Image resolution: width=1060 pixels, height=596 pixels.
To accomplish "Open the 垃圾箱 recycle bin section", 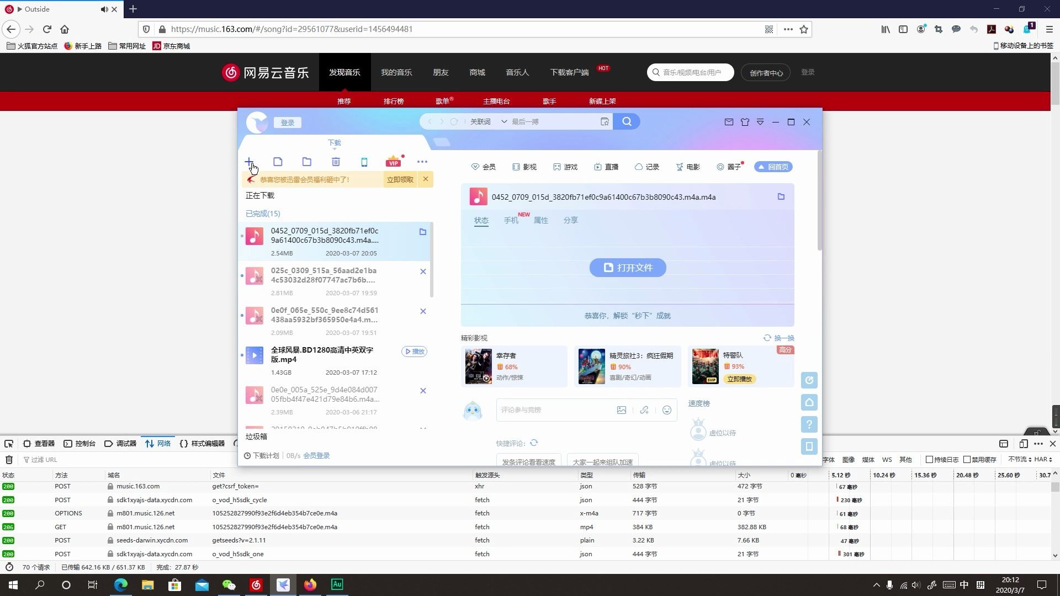I will 256,437.
